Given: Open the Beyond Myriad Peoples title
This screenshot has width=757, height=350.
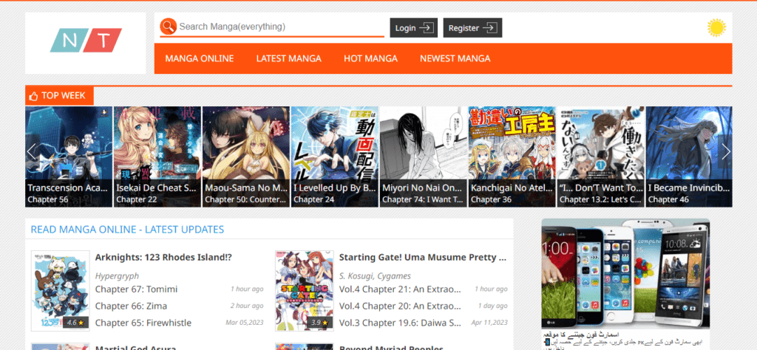Looking at the screenshot, I should [392, 348].
